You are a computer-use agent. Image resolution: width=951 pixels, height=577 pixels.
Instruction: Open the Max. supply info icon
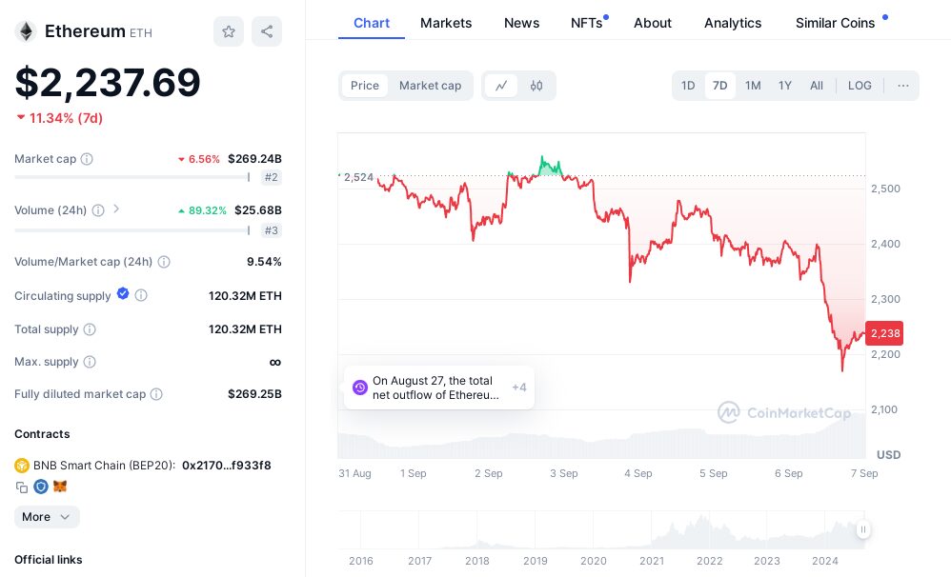coord(90,362)
